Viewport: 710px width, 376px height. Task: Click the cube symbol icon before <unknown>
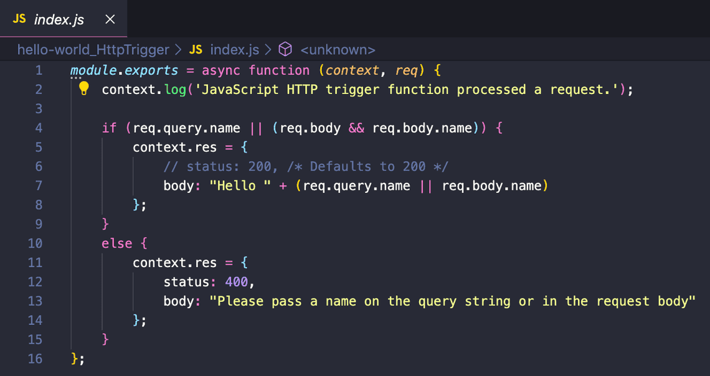point(285,50)
